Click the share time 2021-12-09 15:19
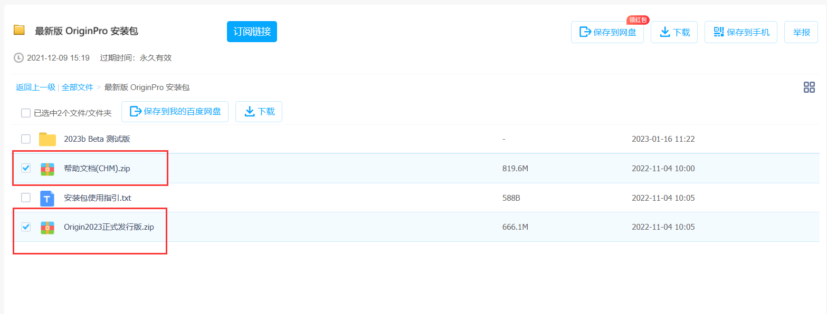The height and width of the screenshot is (314, 827). point(58,58)
